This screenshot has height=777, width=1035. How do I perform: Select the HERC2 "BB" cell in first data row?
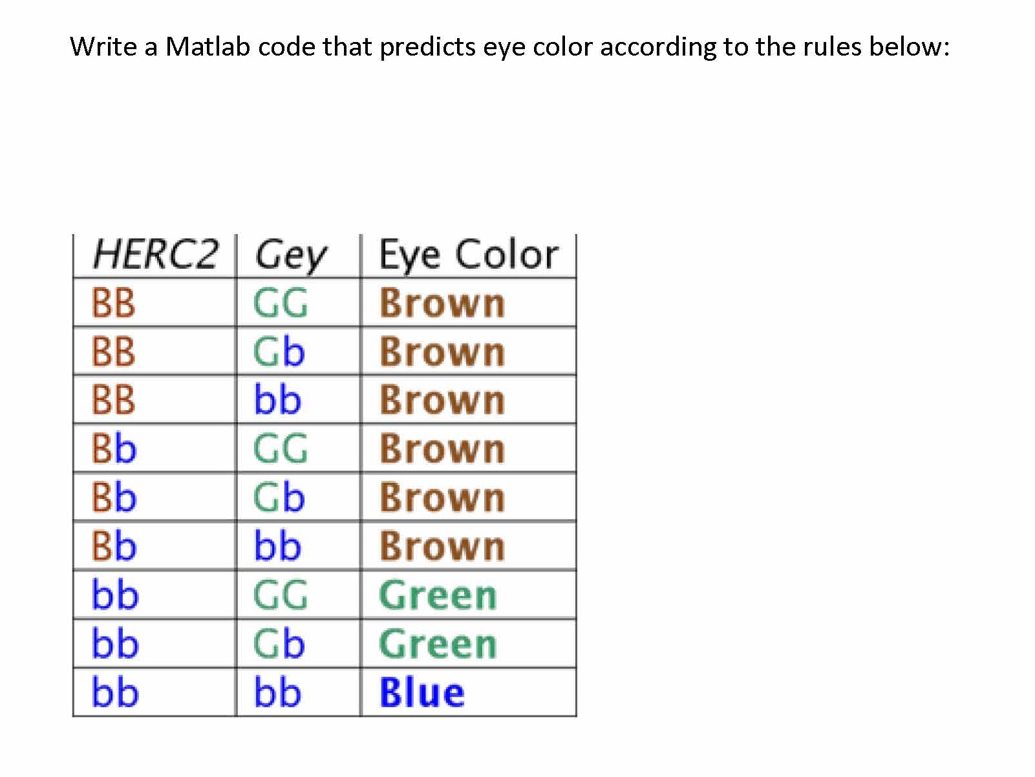point(114,303)
